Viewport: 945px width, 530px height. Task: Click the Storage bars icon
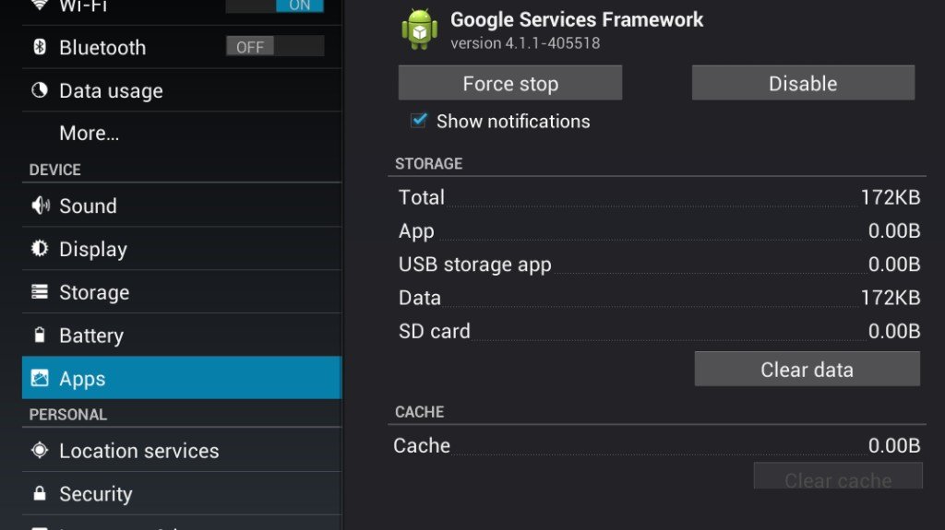[x=40, y=291]
